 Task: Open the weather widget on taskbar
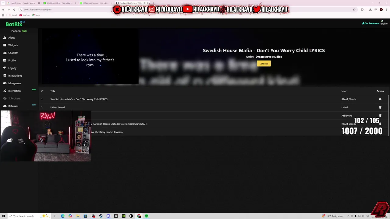click(x=333, y=216)
